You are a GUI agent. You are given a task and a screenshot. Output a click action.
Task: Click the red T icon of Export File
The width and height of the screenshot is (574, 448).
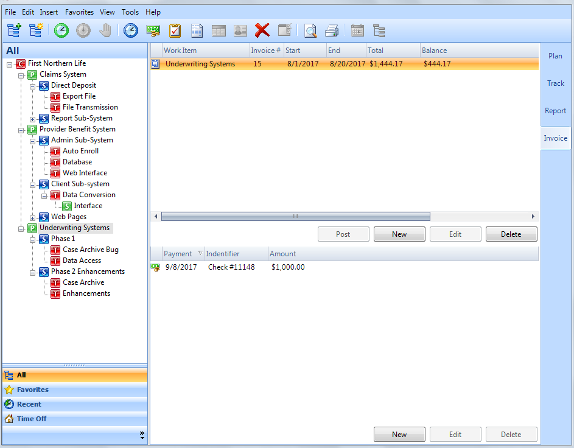[55, 97]
